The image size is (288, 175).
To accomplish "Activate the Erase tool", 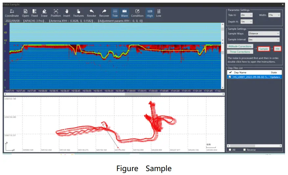I will coord(44,13).
